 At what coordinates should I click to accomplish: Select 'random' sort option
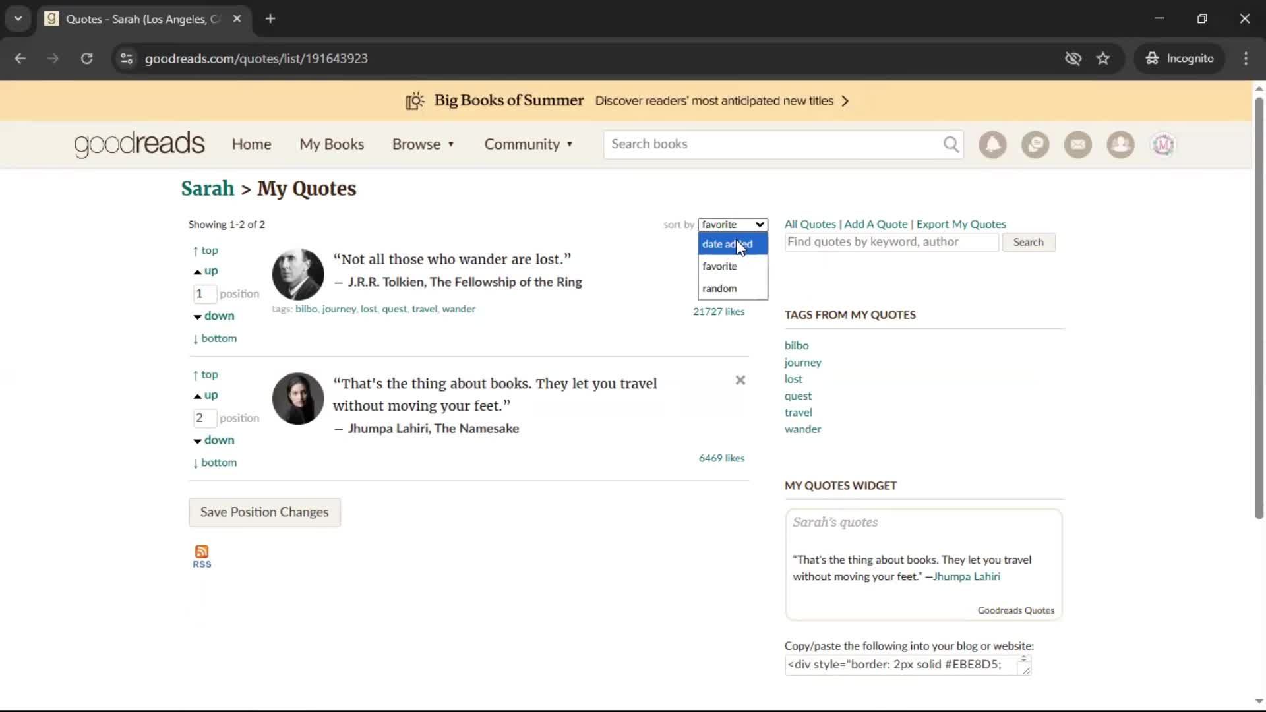pos(733,289)
